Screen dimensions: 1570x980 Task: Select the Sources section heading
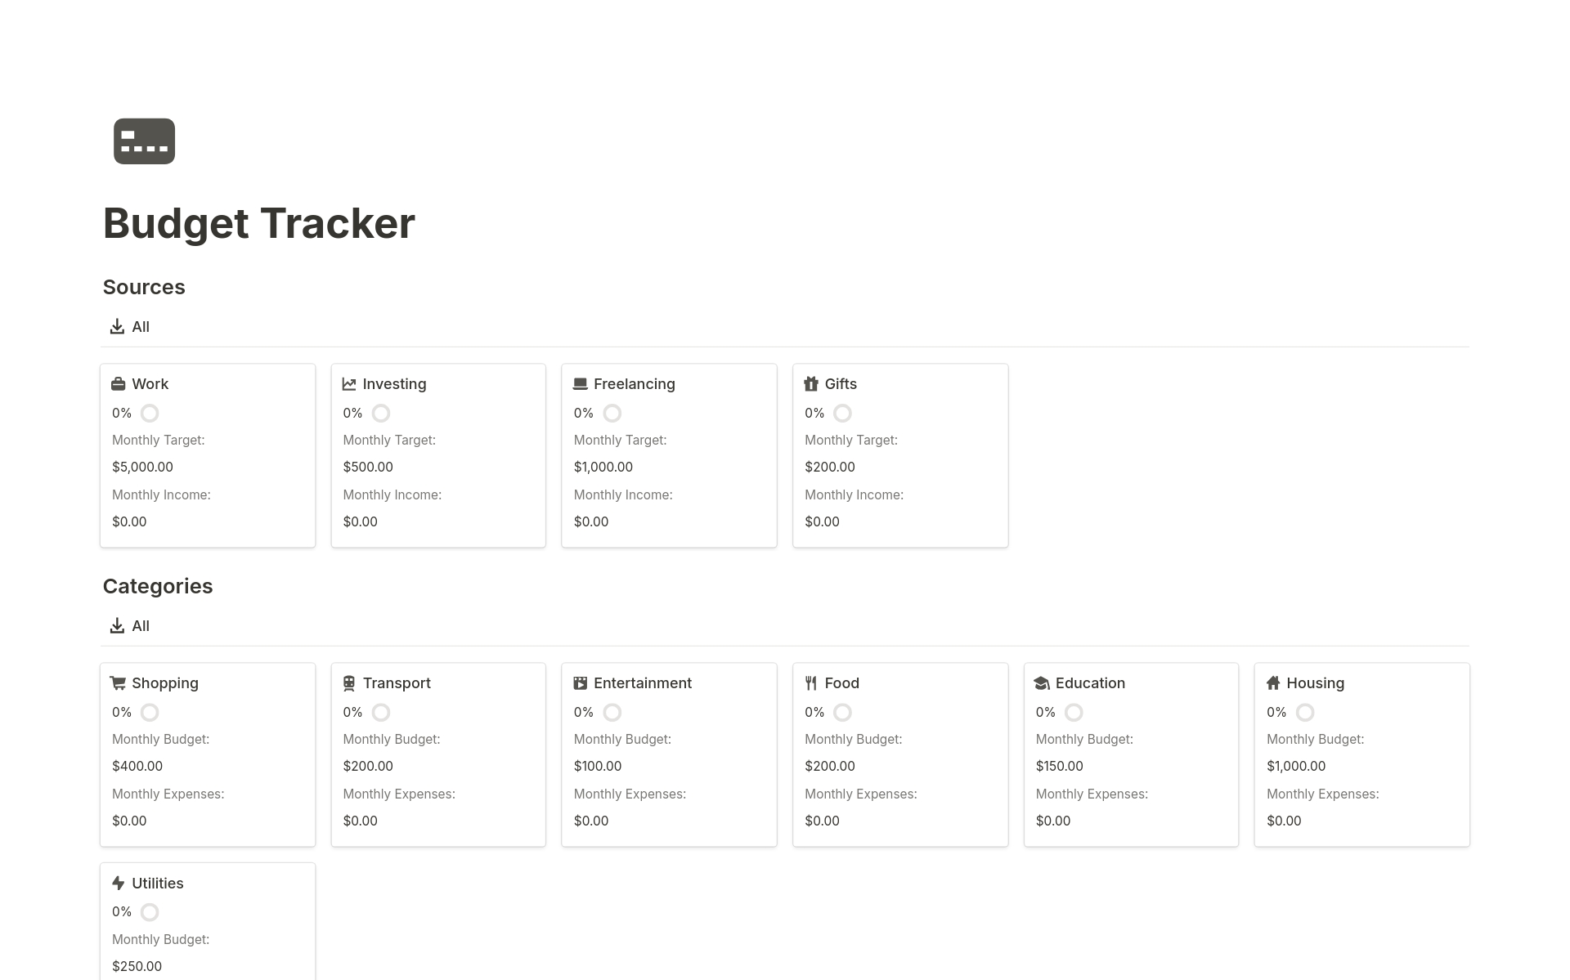tap(144, 287)
